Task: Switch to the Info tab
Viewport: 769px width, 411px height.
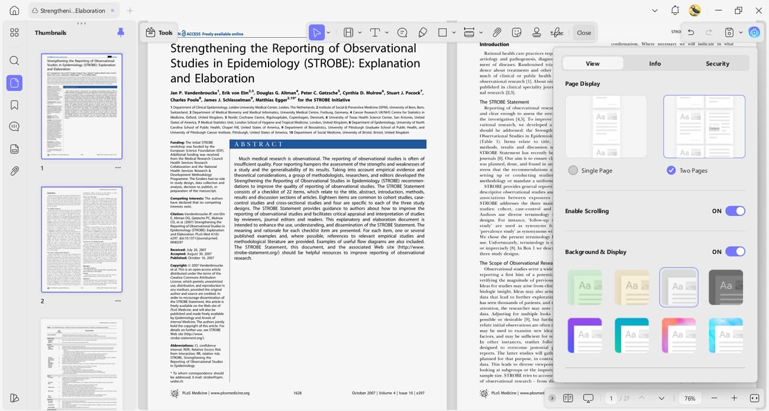Action: point(655,63)
